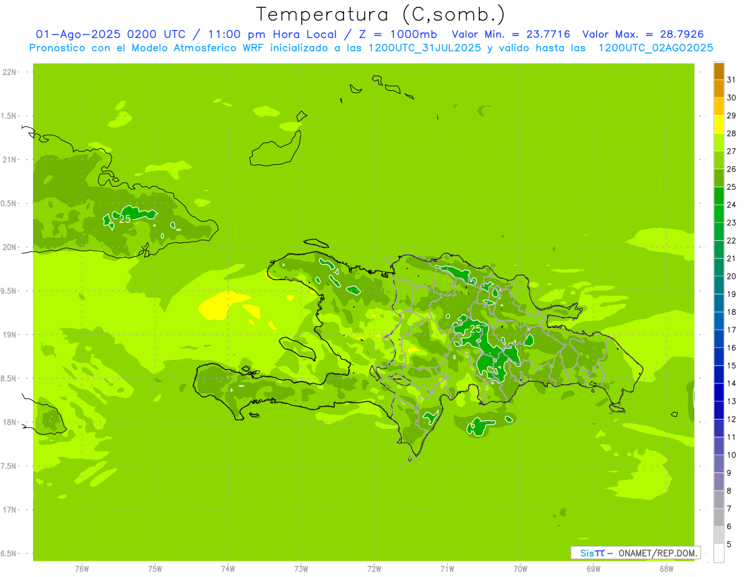The width and height of the screenshot is (748, 577).
Task: Click the '70W' longitude label
Action: [520, 569]
